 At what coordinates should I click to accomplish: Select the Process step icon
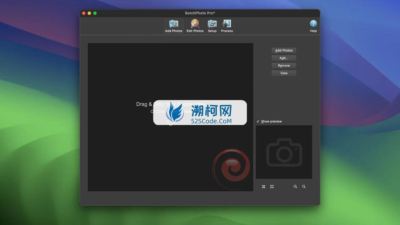point(227,26)
